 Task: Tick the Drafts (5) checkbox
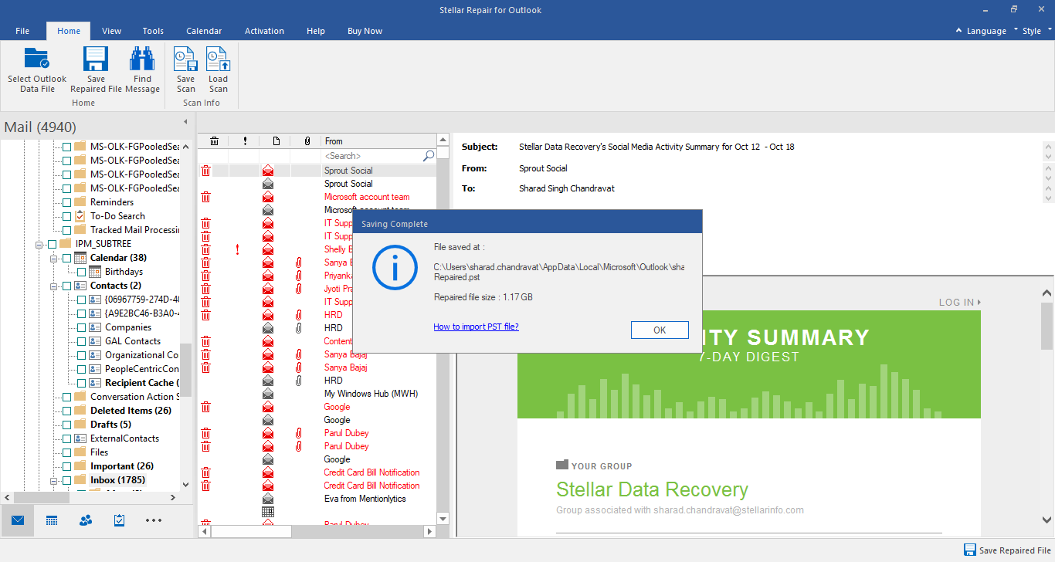[x=66, y=425]
